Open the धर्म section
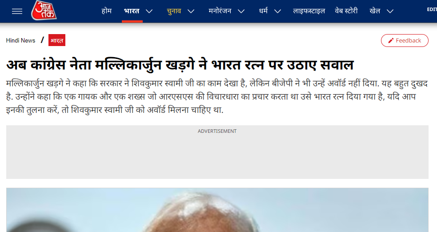437x232 pixels. 263,11
